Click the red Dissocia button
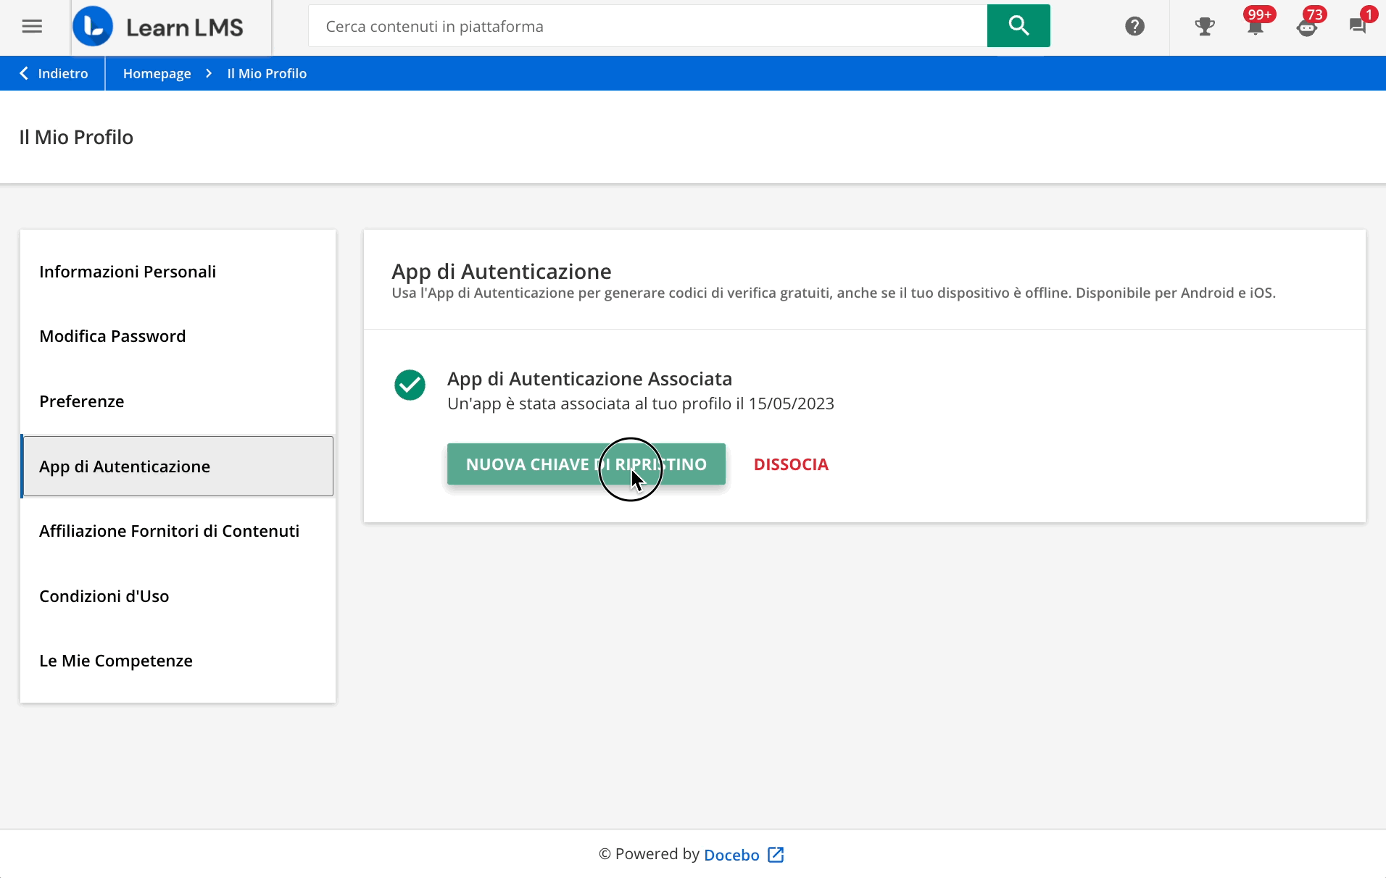The height and width of the screenshot is (878, 1386). [791, 464]
